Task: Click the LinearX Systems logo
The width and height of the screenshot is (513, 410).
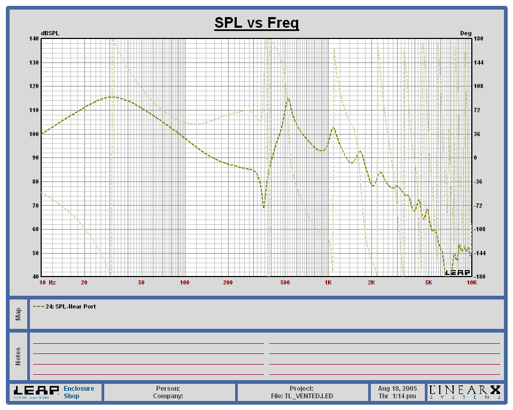Action: tap(465, 392)
